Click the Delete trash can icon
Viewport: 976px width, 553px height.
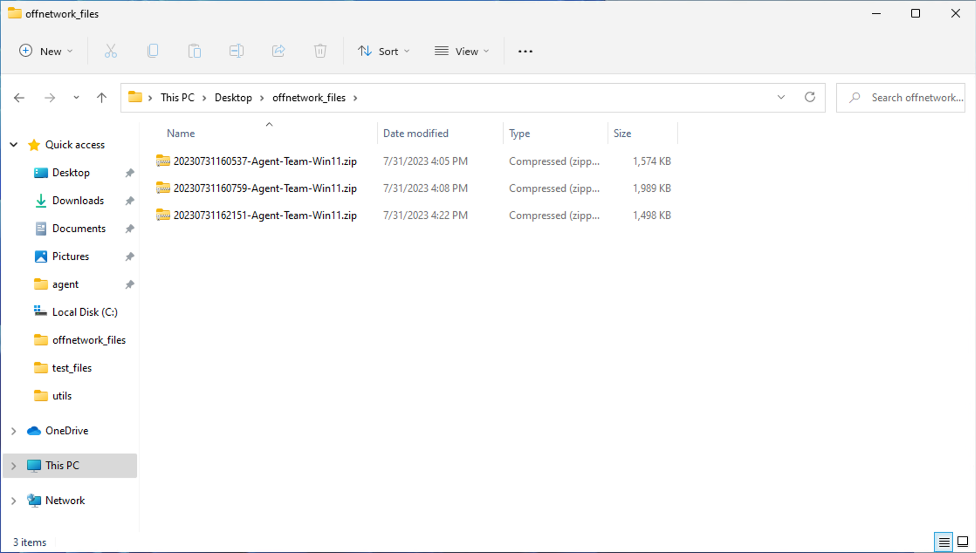(x=320, y=51)
